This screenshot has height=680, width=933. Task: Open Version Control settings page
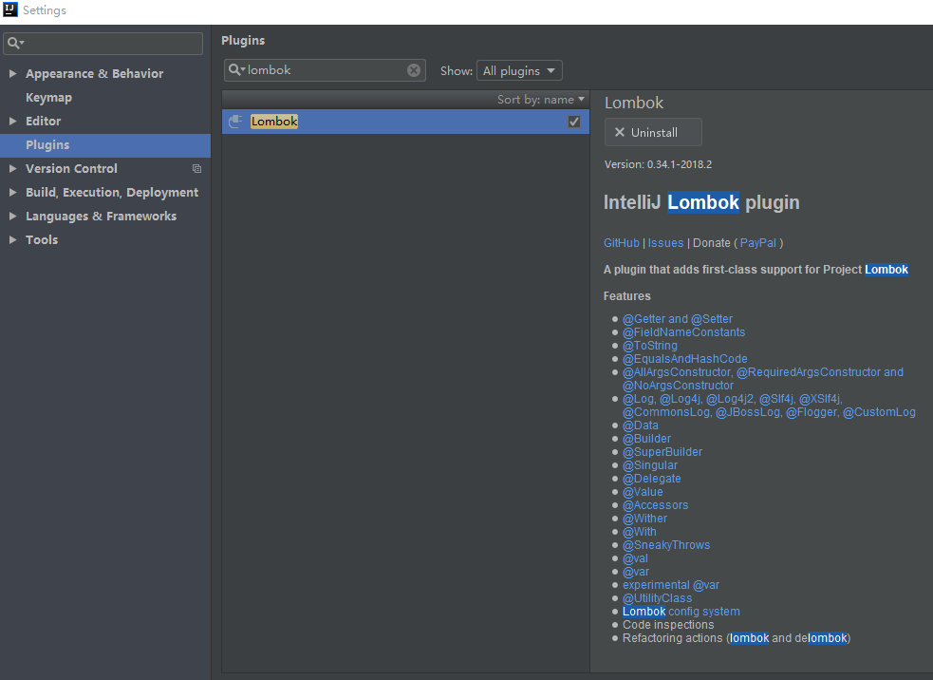coord(71,168)
